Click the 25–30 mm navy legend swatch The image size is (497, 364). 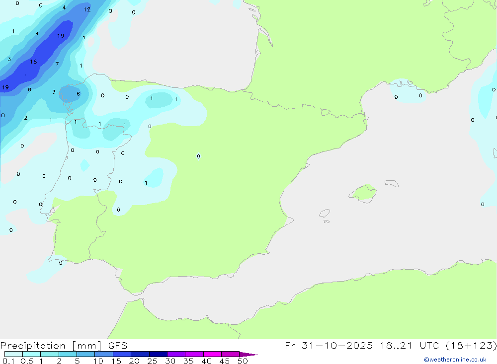coord(158,354)
